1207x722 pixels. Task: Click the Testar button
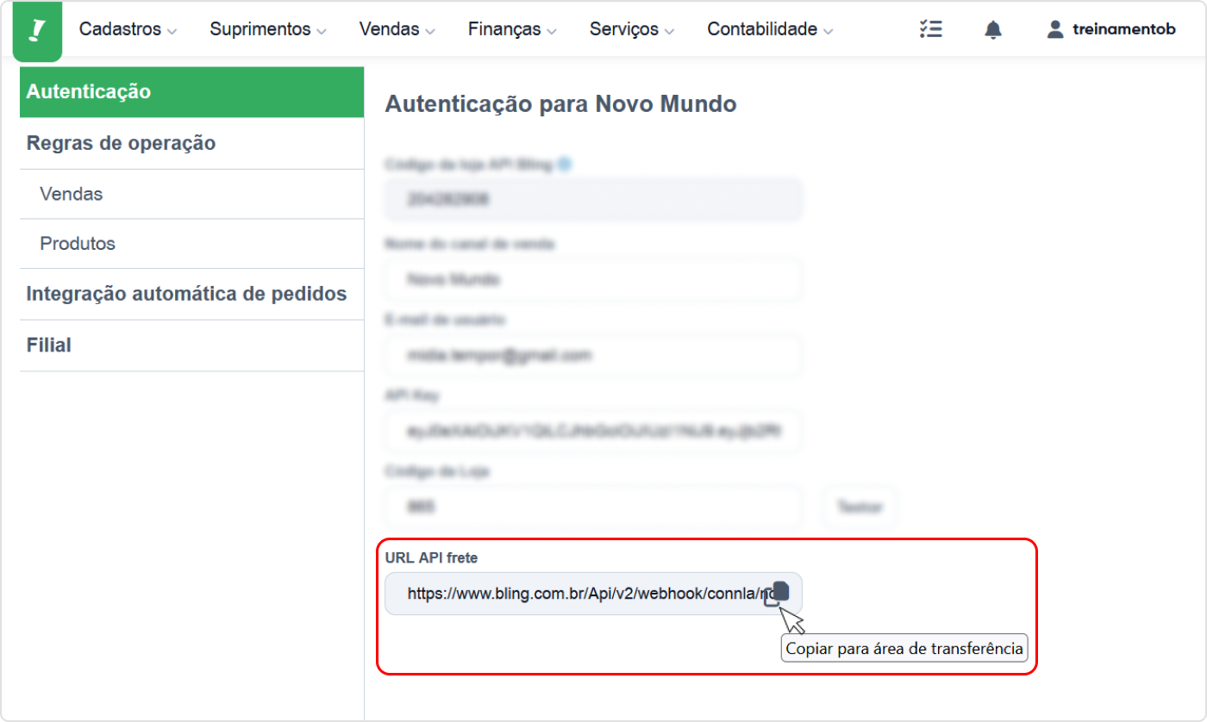coord(860,507)
